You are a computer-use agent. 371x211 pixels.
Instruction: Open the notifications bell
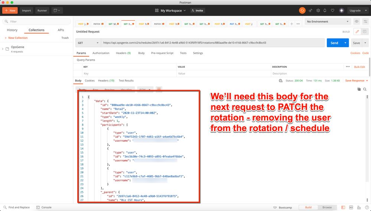(325, 10)
